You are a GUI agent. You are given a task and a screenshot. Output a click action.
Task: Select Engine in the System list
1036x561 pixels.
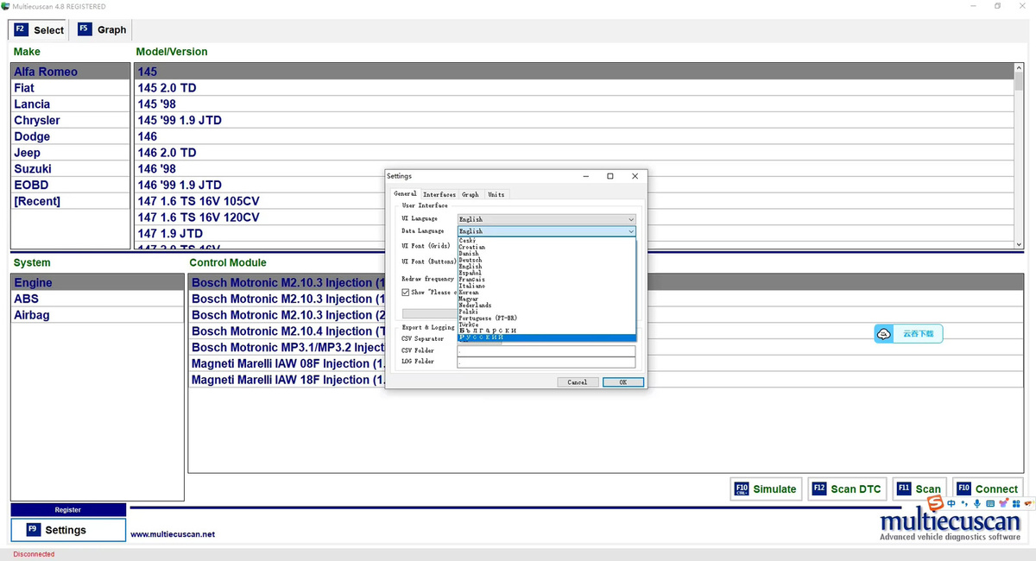[98, 282]
